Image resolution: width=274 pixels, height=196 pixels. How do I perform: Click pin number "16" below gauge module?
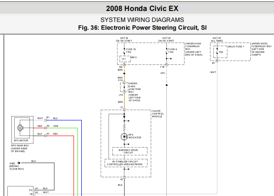[x=121, y=180]
